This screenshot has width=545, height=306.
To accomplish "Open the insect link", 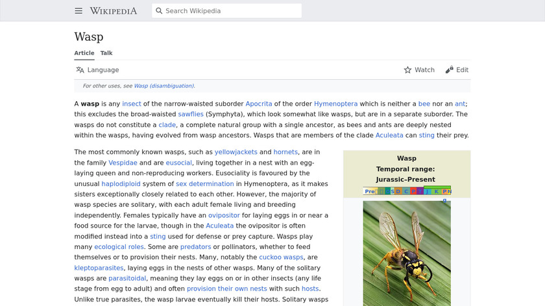I will click(131, 104).
